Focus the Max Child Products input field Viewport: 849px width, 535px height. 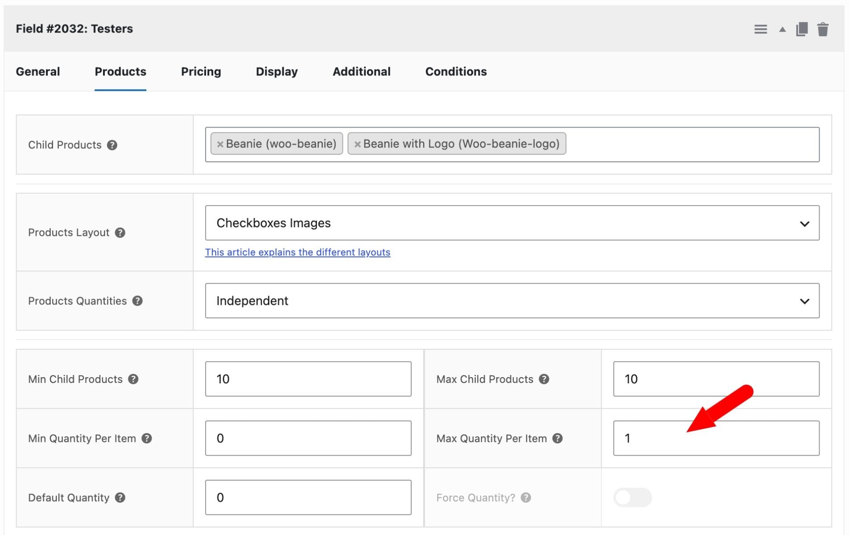click(716, 379)
